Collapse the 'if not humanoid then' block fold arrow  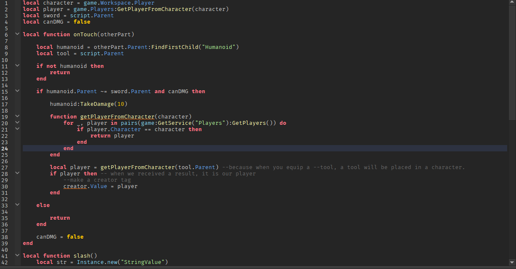tap(17, 65)
